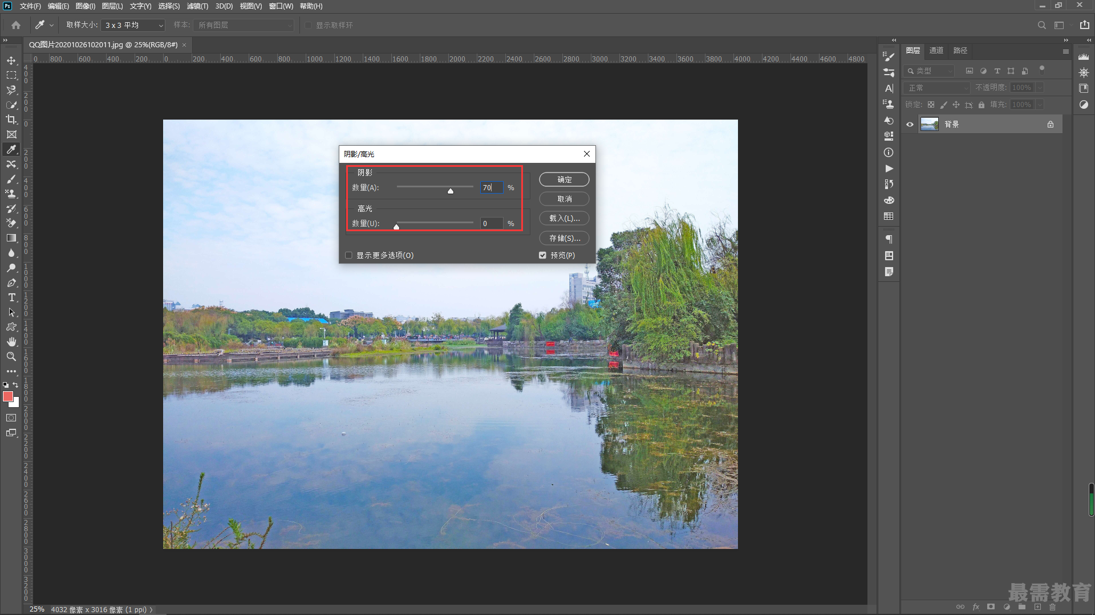Click the 存储(S)... button
This screenshot has height=615, width=1095.
click(564, 238)
